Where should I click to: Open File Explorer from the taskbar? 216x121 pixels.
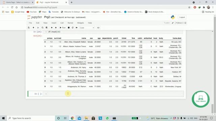click(x=86, y=118)
